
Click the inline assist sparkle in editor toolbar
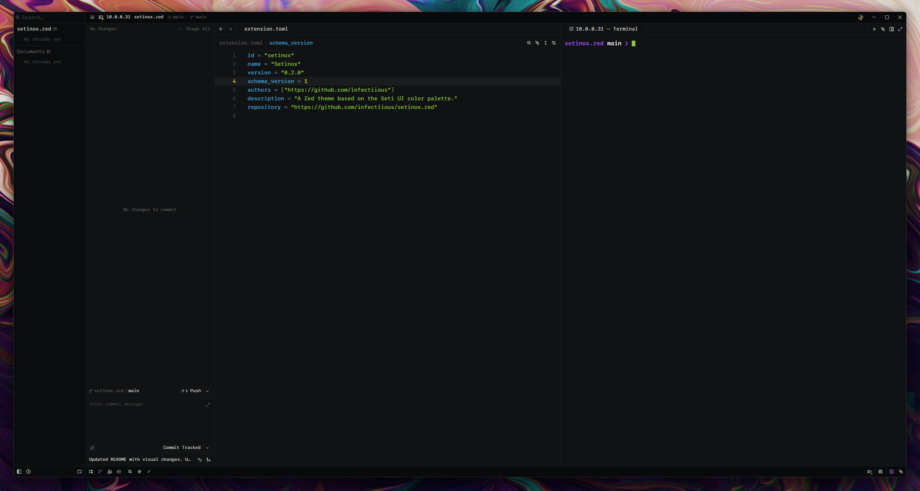[537, 43]
